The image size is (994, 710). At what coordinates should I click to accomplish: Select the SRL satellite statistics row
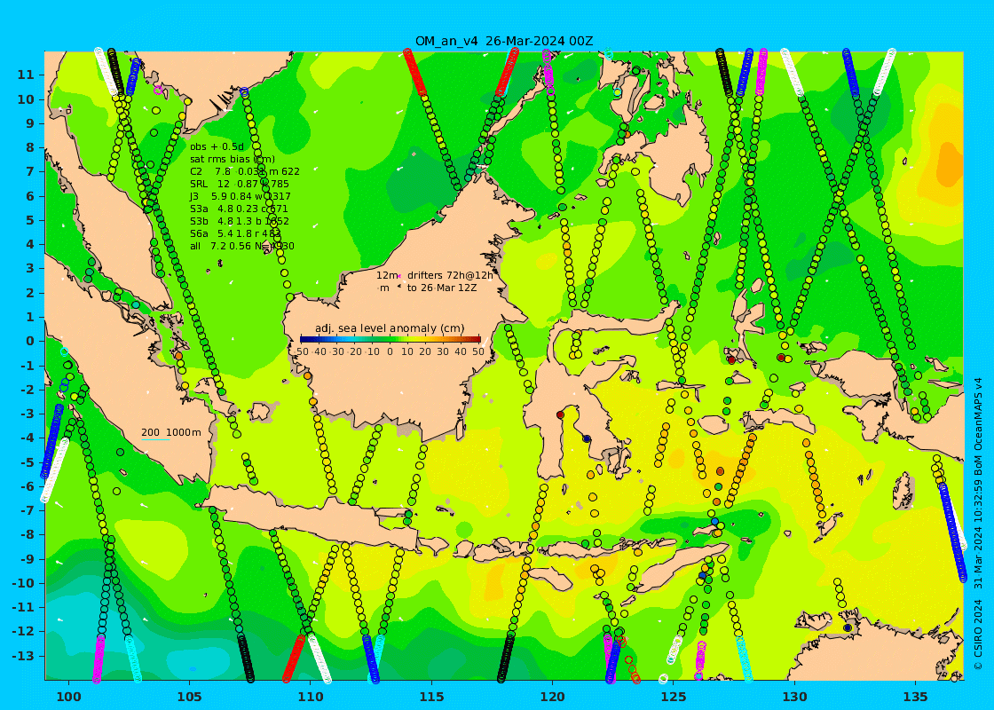pyautogui.click(x=240, y=184)
